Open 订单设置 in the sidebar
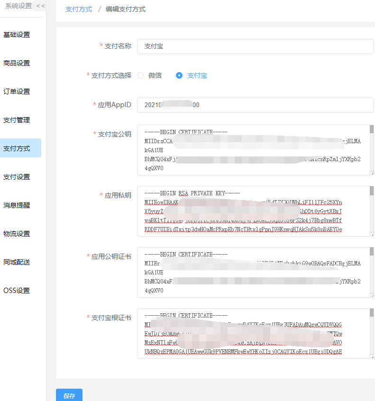This screenshot has width=375, height=401. [x=17, y=91]
